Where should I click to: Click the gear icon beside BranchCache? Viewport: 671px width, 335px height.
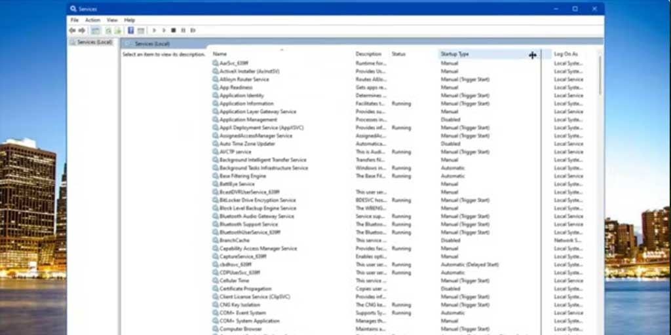click(x=216, y=240)
